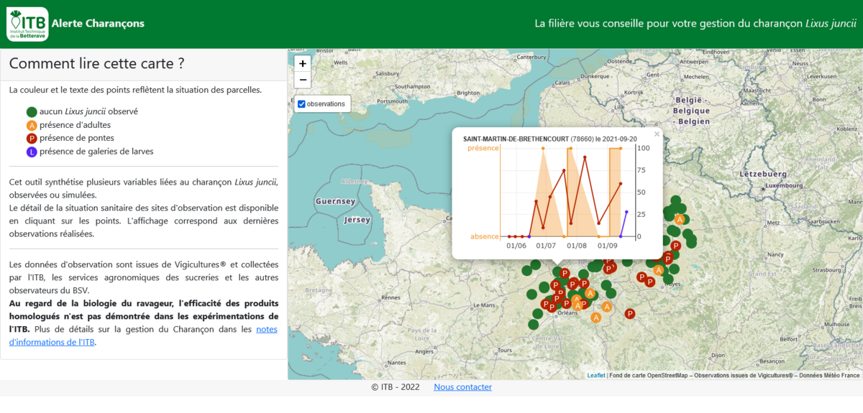This screenshot has width=863, height=413.
Task: Select the southernmost green marker on the map
Action: pyautogui.click(x=533, y=325)
